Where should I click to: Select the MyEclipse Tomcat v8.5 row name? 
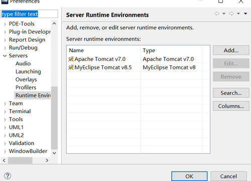tap(103, 67)
